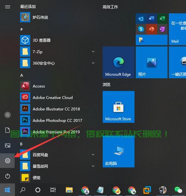186x196 pixels.
Task: Open taskbar Search magnifier
Action: (x=23, y=190)
